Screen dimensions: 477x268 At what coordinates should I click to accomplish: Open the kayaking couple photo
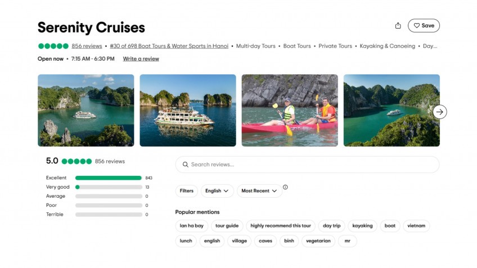[x=290, y=110]
